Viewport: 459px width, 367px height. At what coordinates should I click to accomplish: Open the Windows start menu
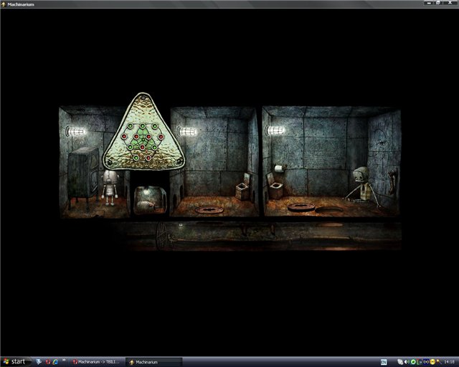pos(14,362)
